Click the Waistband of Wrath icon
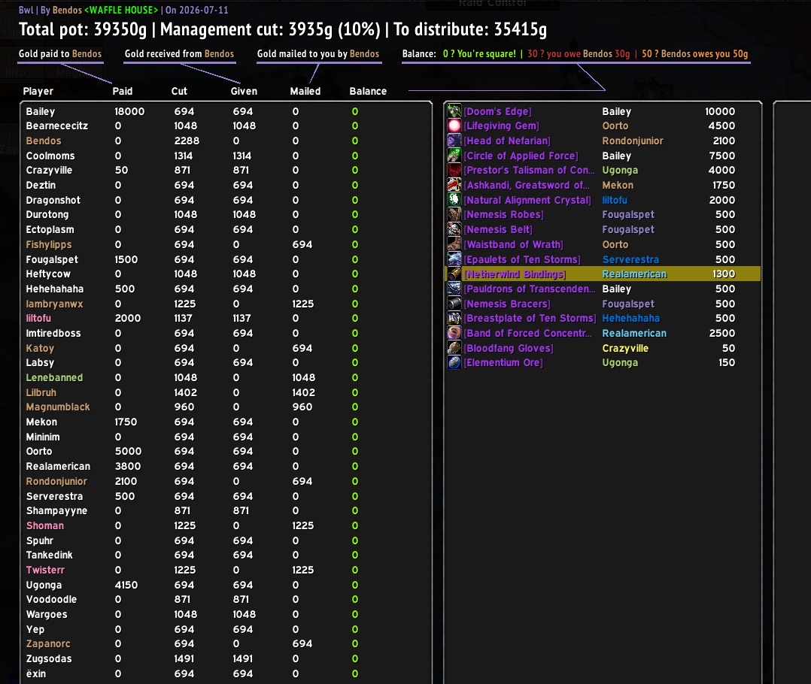This screenshot has height=684, width=811. 454,244
